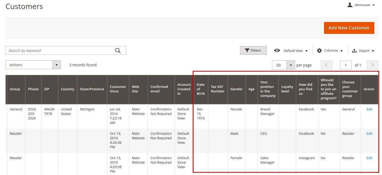Edit the Sales Manager customer row

(369, 158)
